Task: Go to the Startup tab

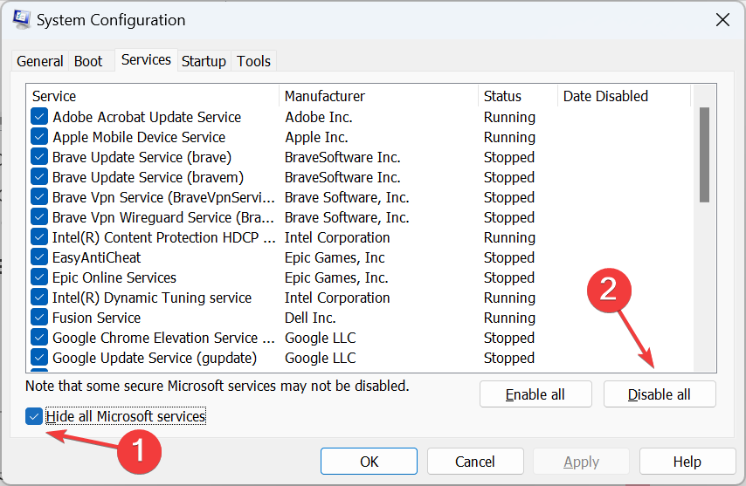Action: coord(204,61)
